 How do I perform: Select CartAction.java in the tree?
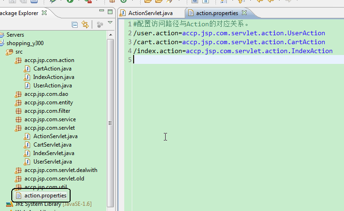(52, 69)
